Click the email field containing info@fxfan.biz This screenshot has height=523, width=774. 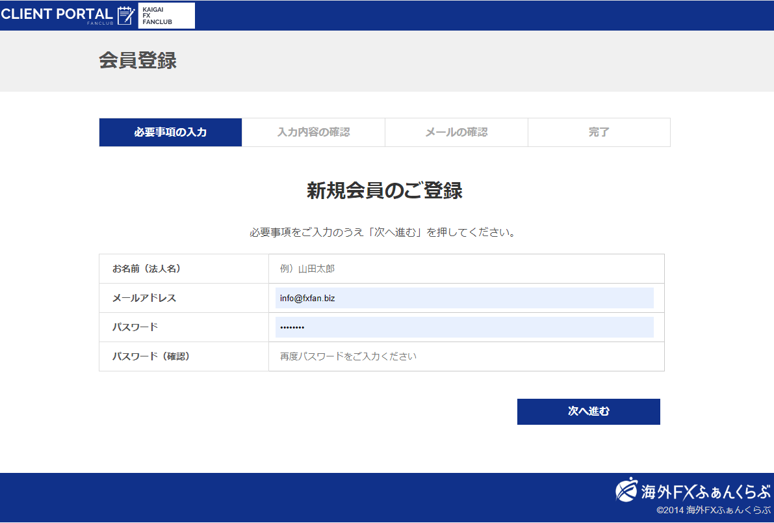click(x=465, y=298)
